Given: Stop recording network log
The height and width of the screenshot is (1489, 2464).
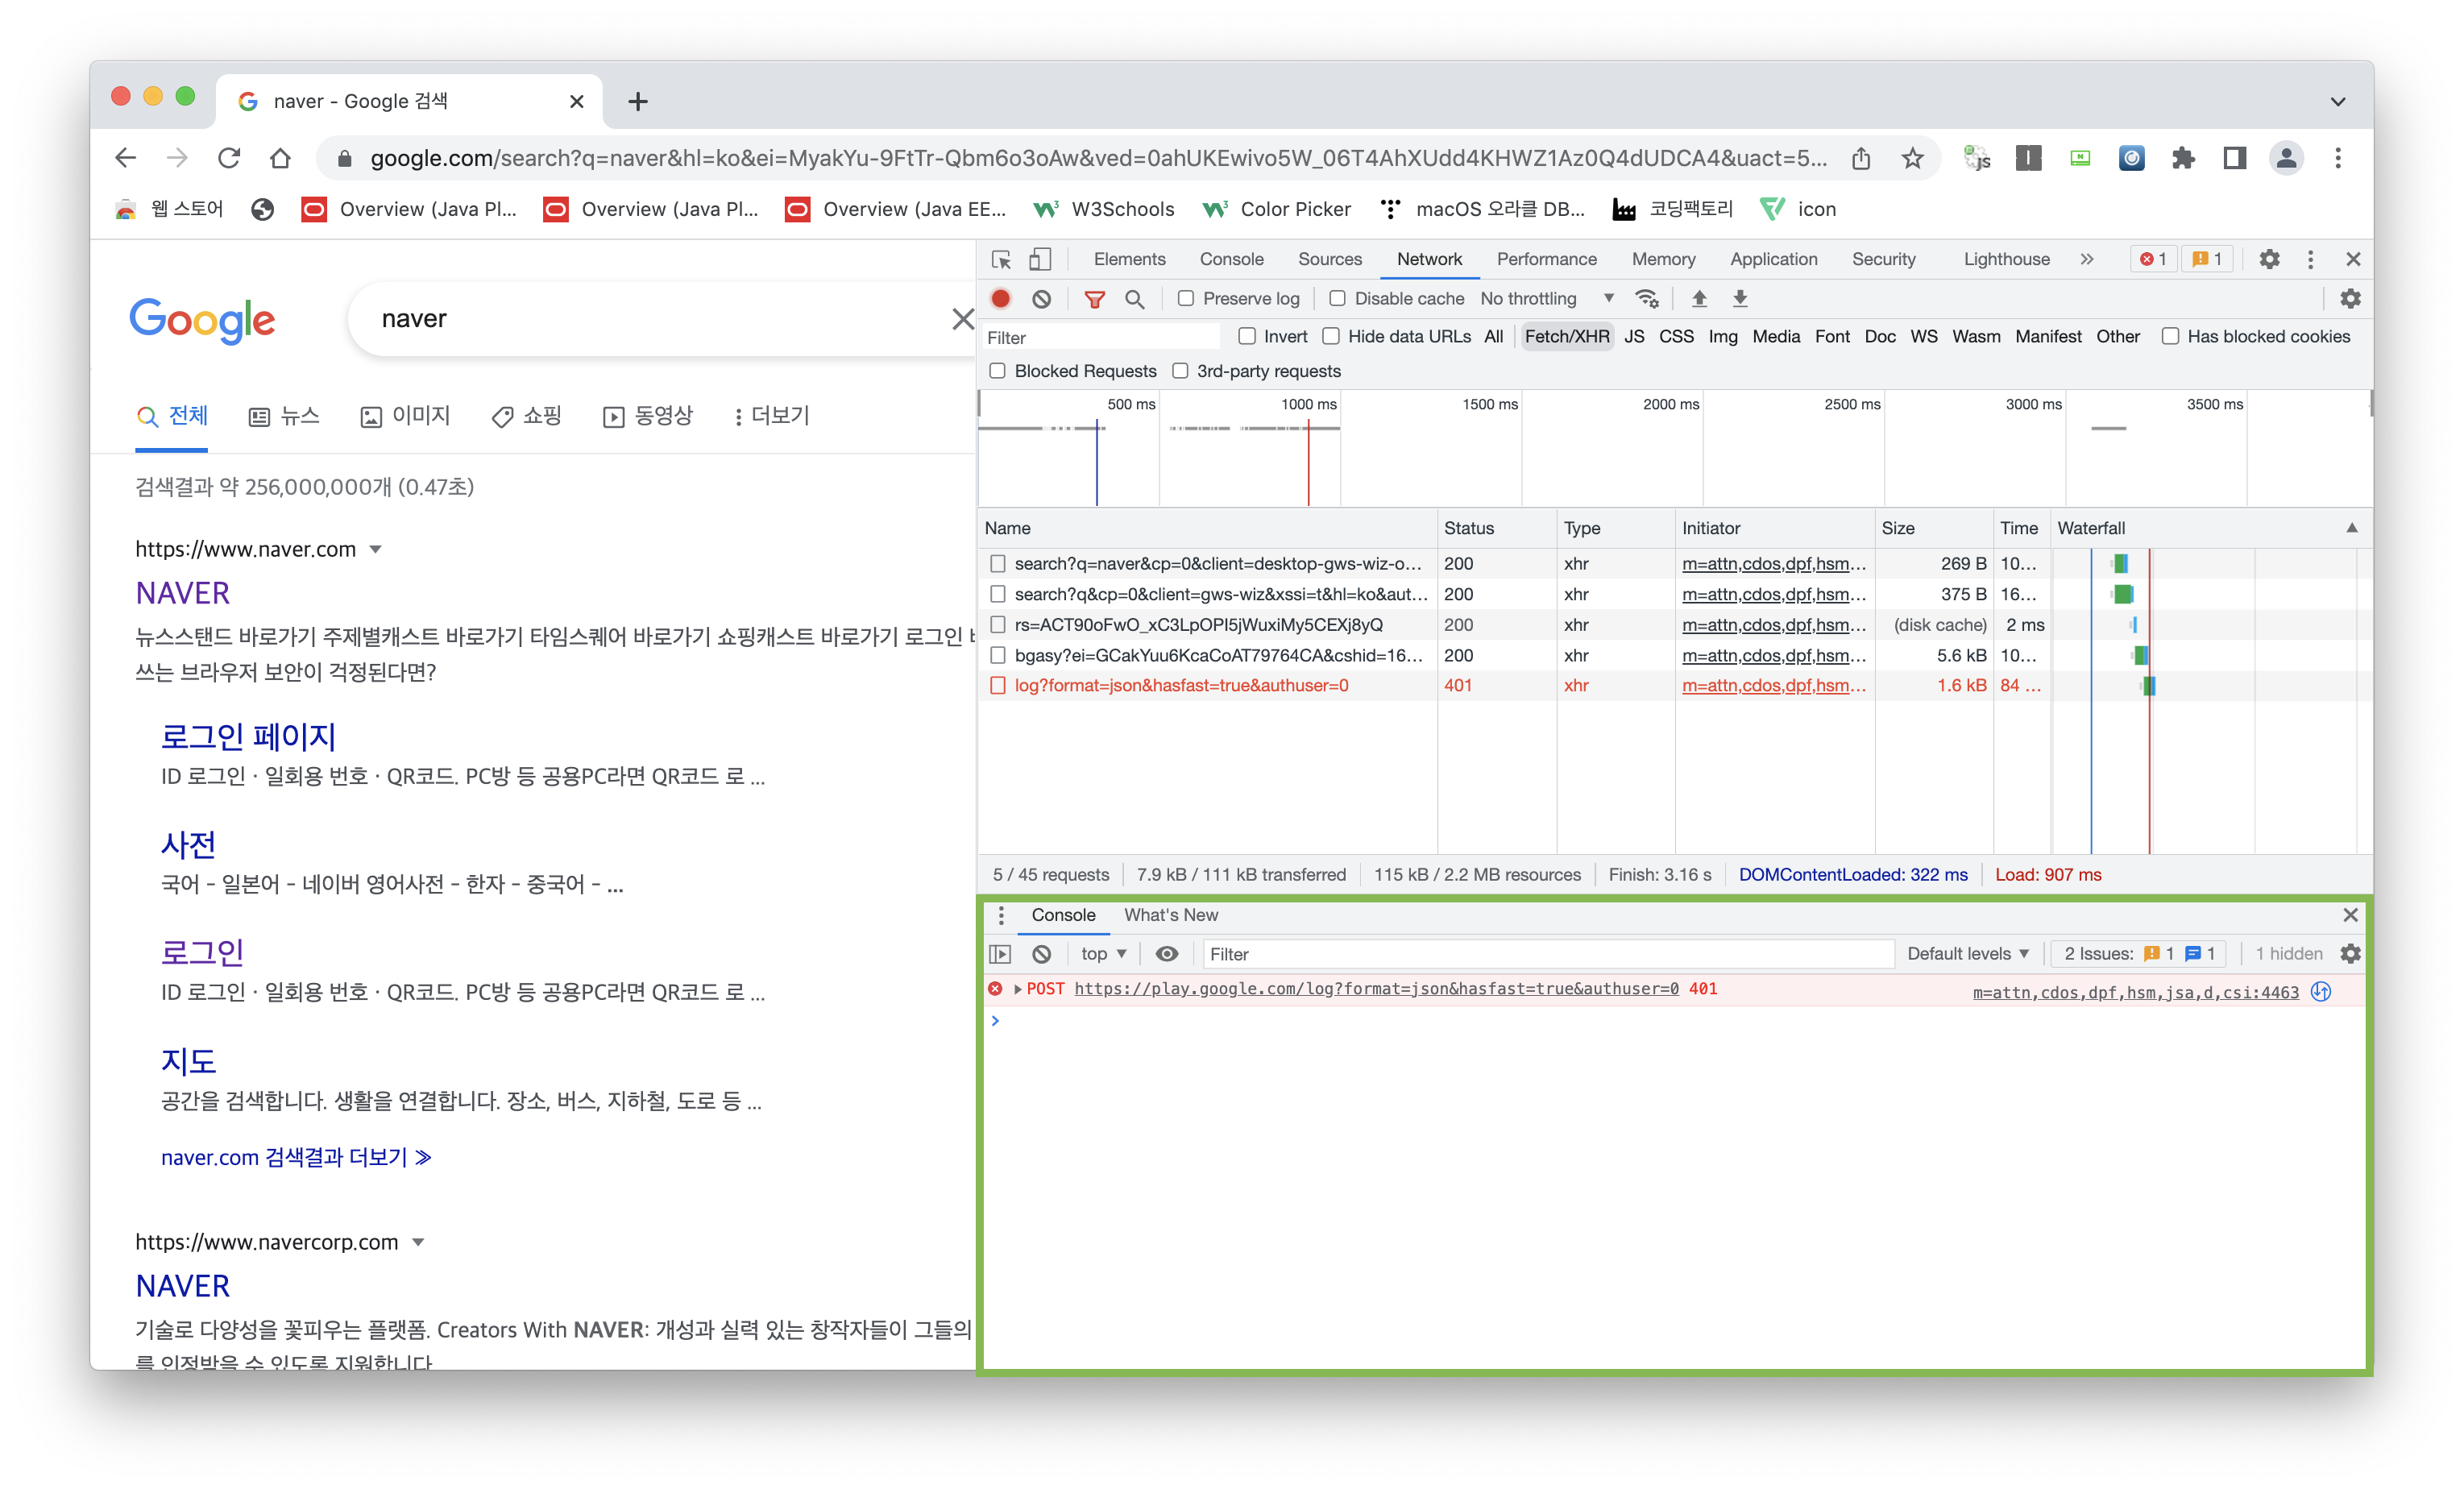Looking at the screenshot, I should (1000, 298).
